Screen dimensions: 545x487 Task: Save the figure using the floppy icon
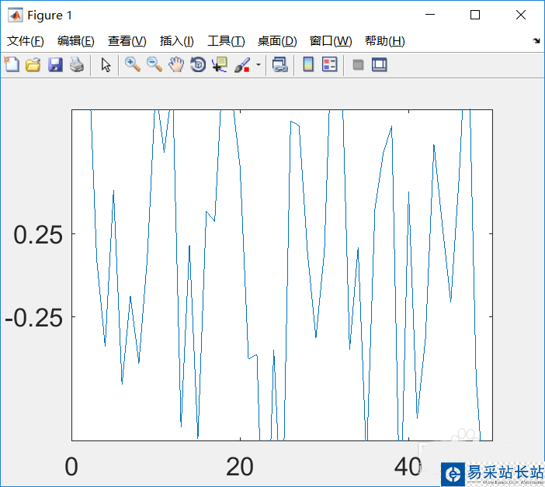click(x=55, y=65)
